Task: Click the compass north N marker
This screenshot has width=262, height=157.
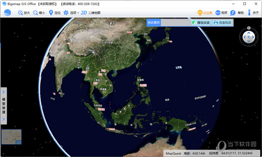Action: tap(249, 28)
